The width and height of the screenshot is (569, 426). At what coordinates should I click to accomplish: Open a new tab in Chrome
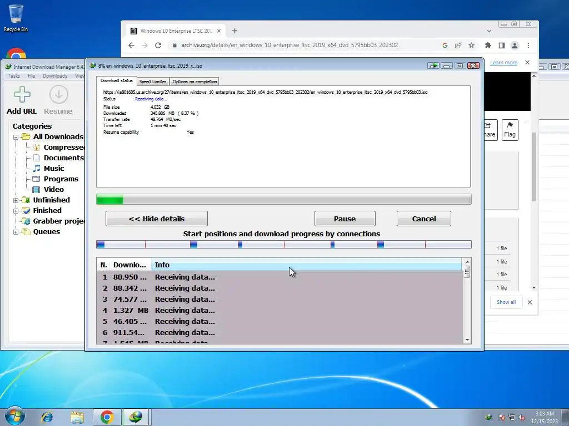click(x=235, y=31)
